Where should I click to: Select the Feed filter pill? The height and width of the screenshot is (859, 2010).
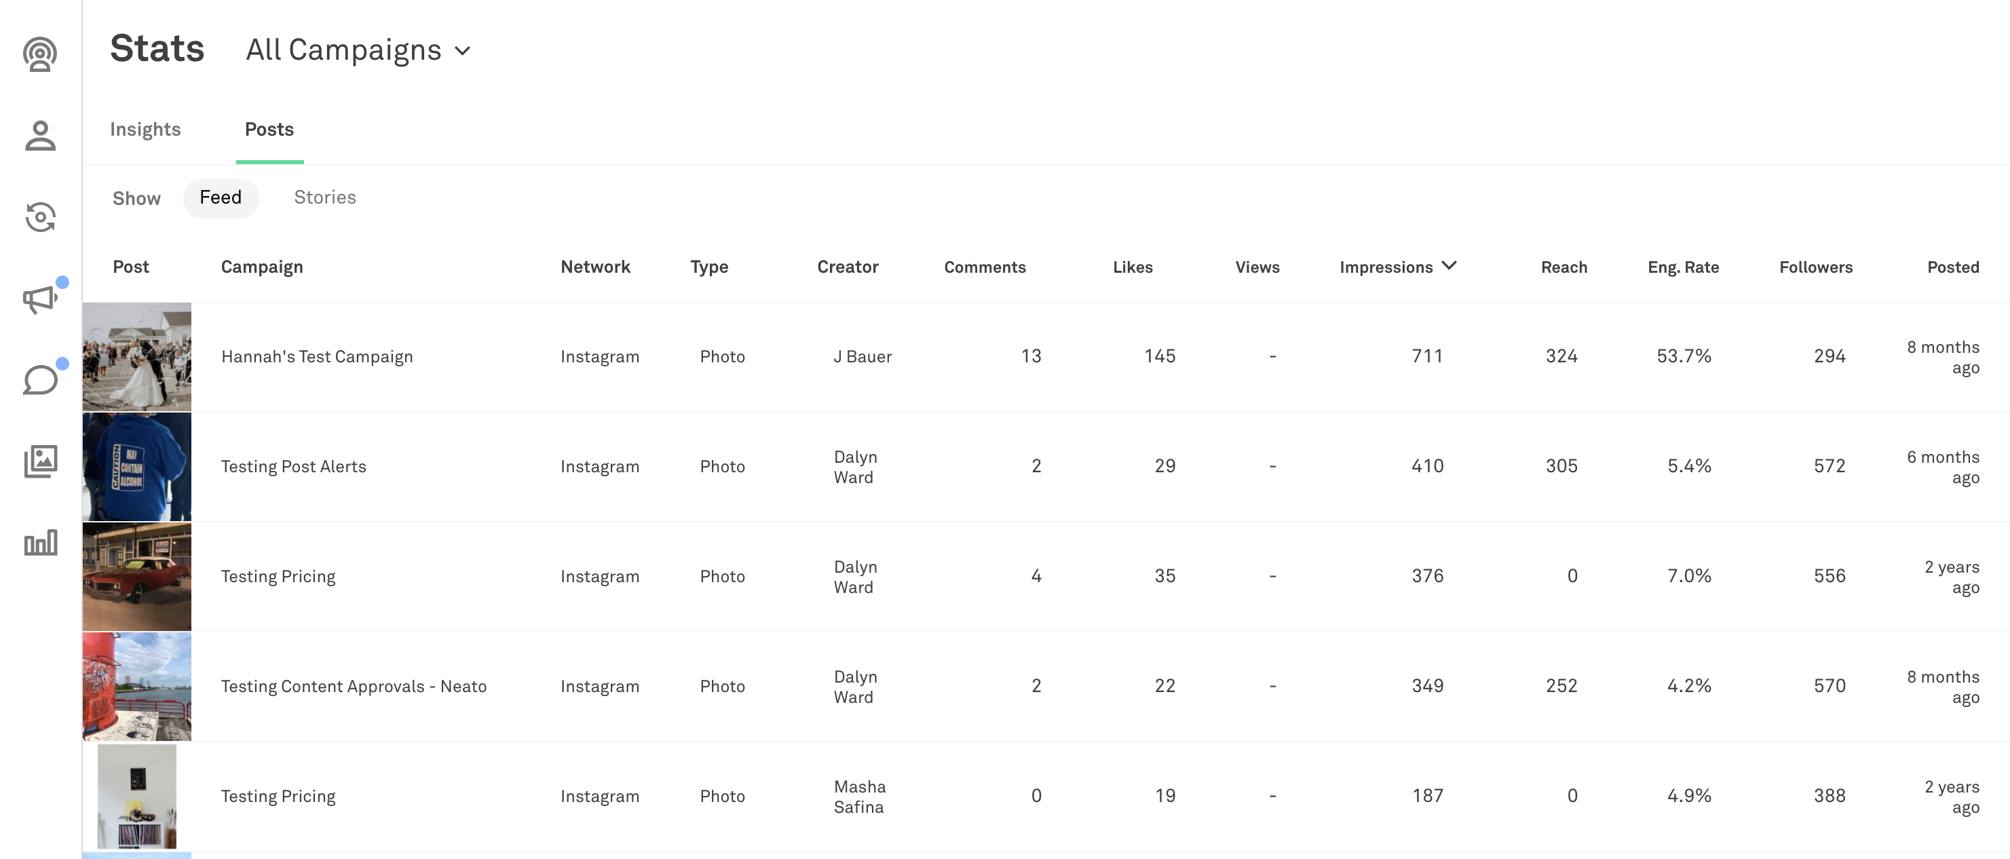click(x=220, y=198)
